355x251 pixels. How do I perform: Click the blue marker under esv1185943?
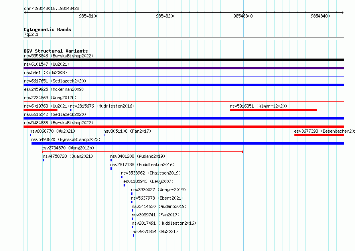(124, 185)
